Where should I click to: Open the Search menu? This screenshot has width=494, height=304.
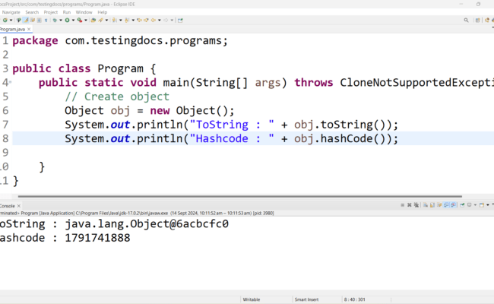(x=32, y=12)
